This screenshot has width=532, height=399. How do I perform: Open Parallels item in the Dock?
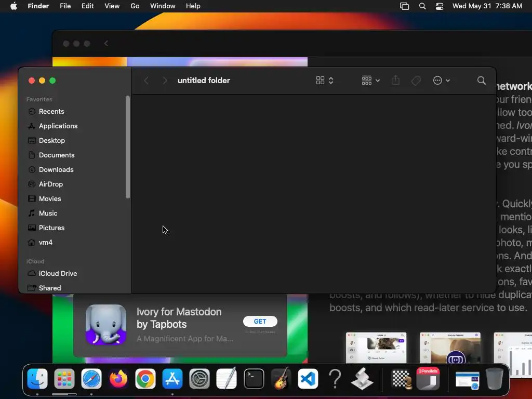click(428, 379)
